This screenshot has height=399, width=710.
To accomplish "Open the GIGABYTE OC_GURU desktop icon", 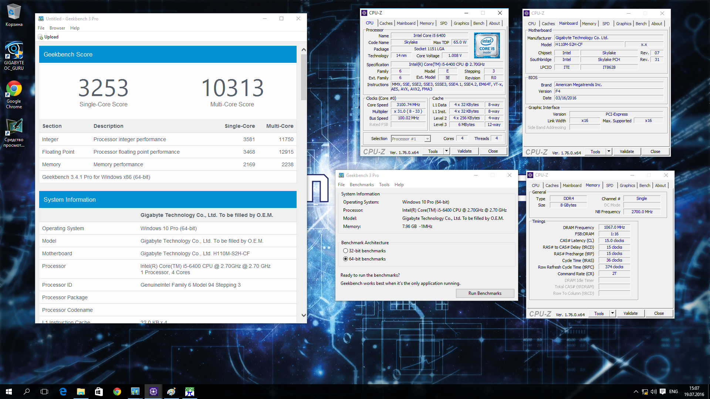I will click(x=14, y=56).
